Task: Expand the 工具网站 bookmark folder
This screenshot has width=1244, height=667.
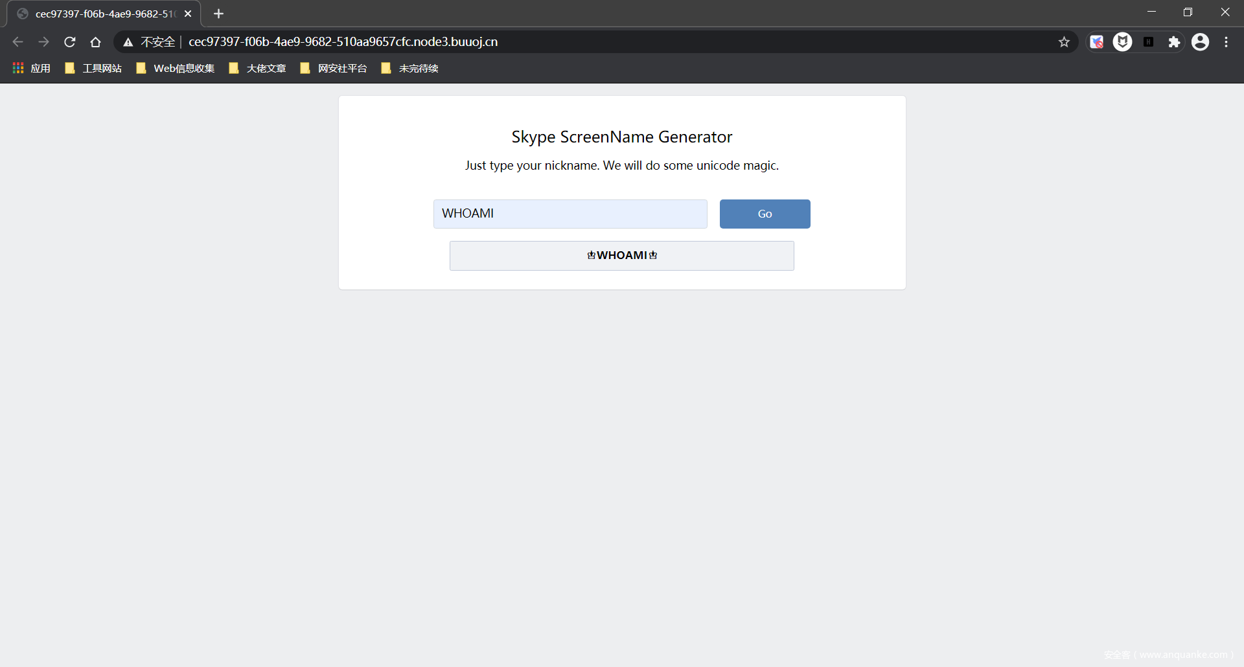Action: [94, 68]
